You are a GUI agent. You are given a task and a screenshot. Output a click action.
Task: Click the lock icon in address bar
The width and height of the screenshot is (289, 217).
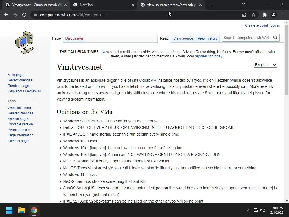tap(36, 15)
